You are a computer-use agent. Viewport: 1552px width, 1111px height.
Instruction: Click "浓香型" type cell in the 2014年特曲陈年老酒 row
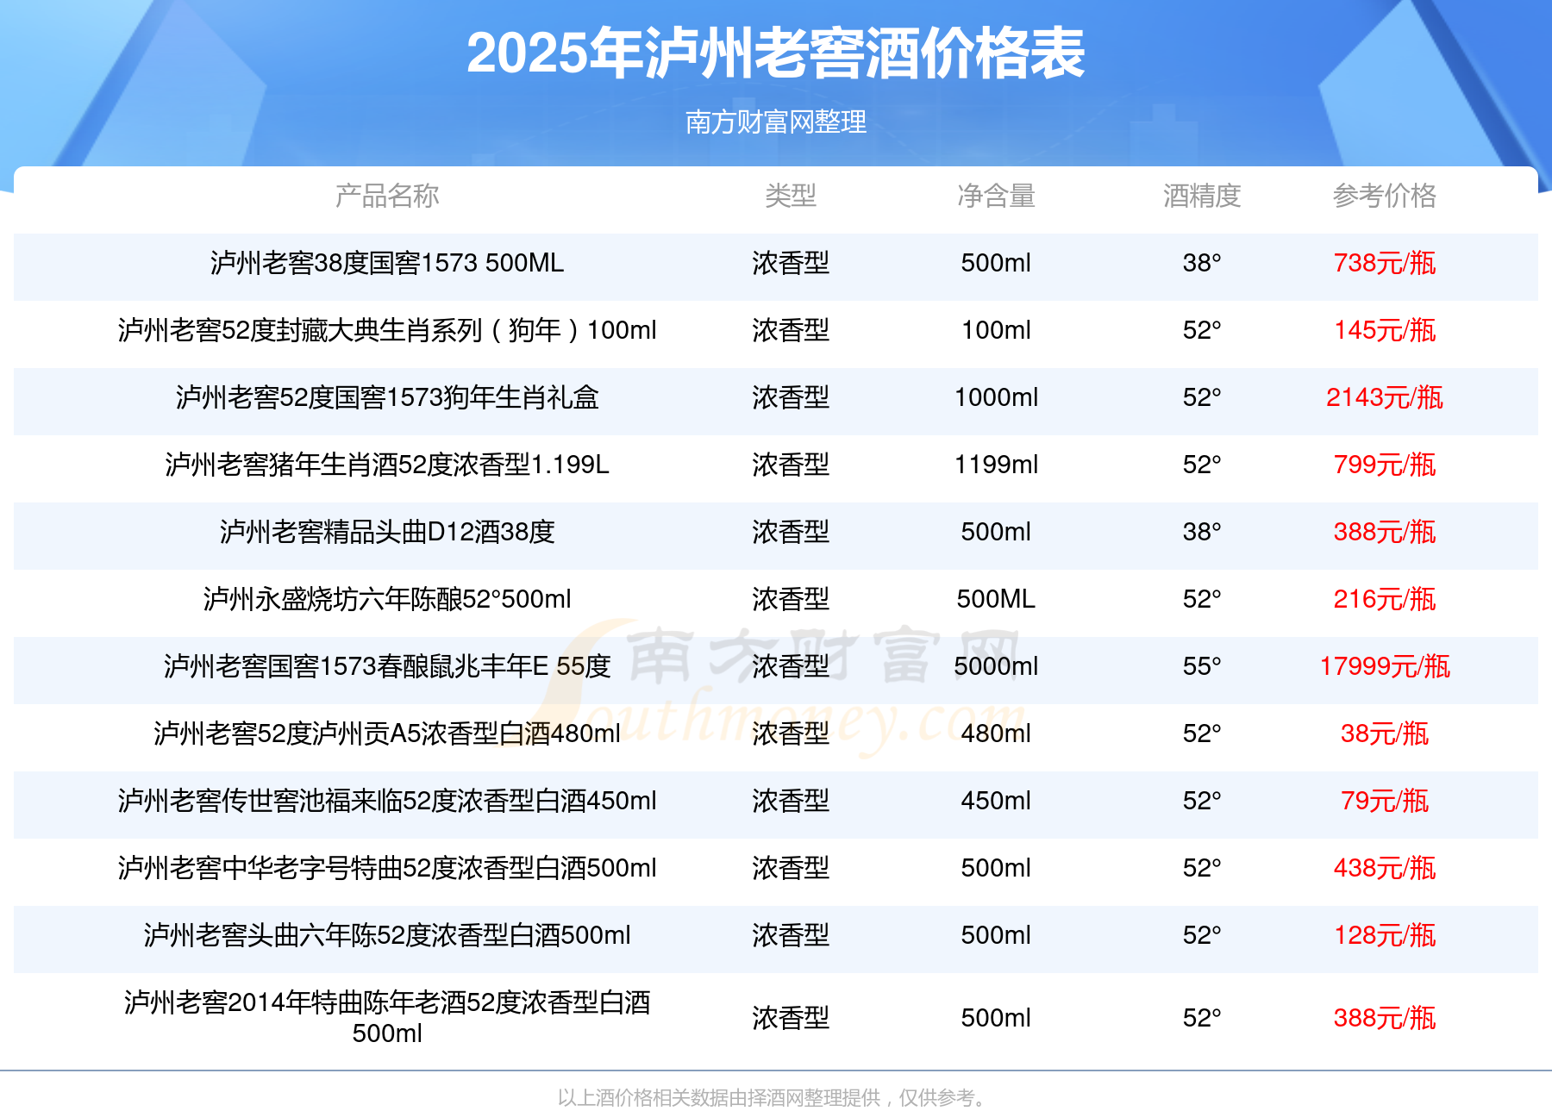click(791, 1018)
